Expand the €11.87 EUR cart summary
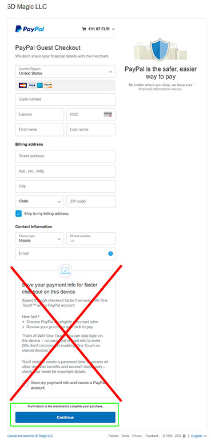Viewport: 211px width, 442px height. coord(98,29)
